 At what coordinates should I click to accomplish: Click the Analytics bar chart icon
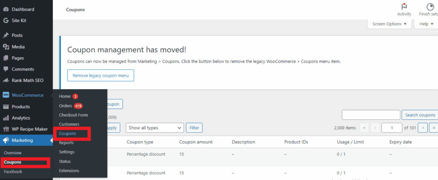click(6, 118)
